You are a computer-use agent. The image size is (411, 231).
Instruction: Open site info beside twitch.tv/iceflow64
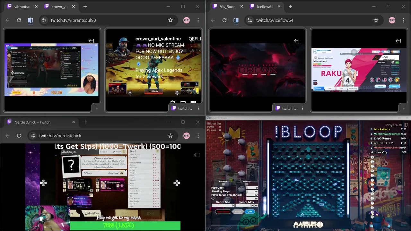(250, 20)
